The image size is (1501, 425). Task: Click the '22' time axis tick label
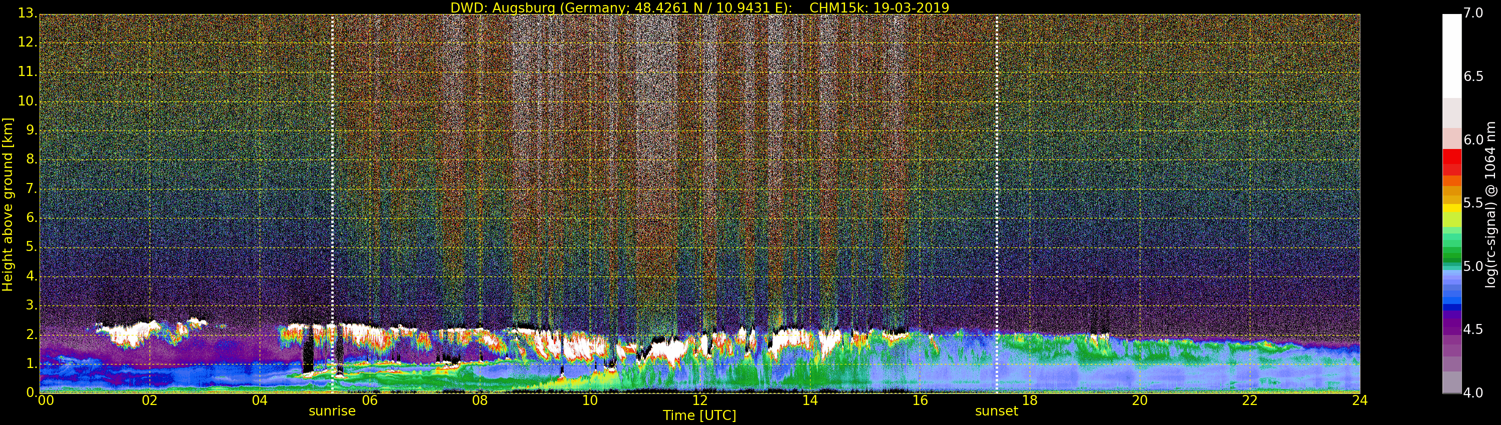tap(1250, 400)
